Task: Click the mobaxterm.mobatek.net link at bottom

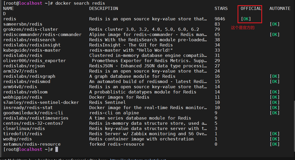Action: click(138, 159)
